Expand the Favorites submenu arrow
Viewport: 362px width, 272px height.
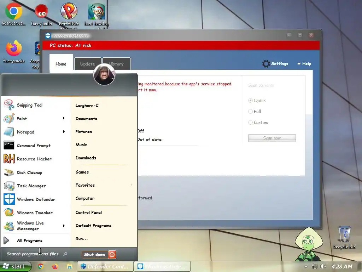(x=132, y=185)
